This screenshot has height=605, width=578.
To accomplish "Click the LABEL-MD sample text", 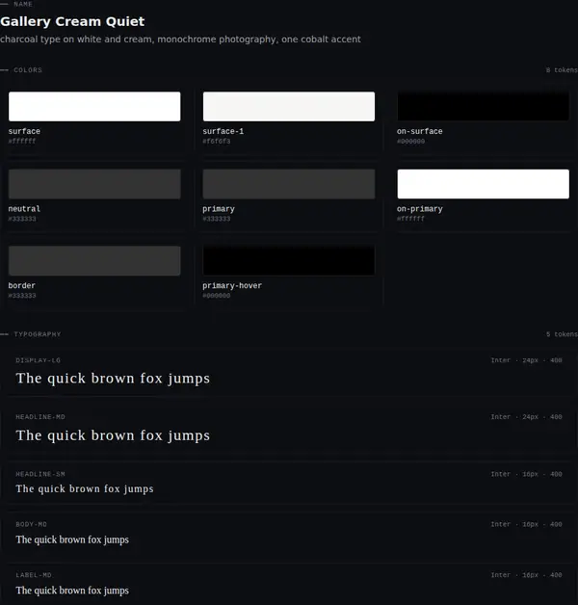I will [72, 591].
